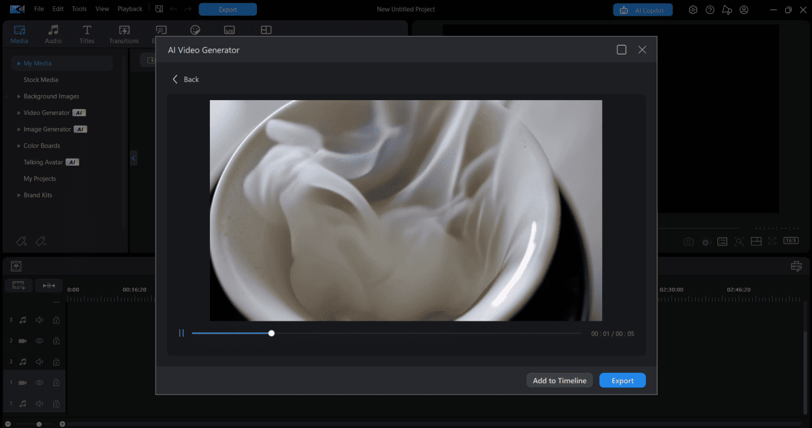812x428 pixels.
Task: Pause the AI video preview playback
Action: tap(181, 333)
